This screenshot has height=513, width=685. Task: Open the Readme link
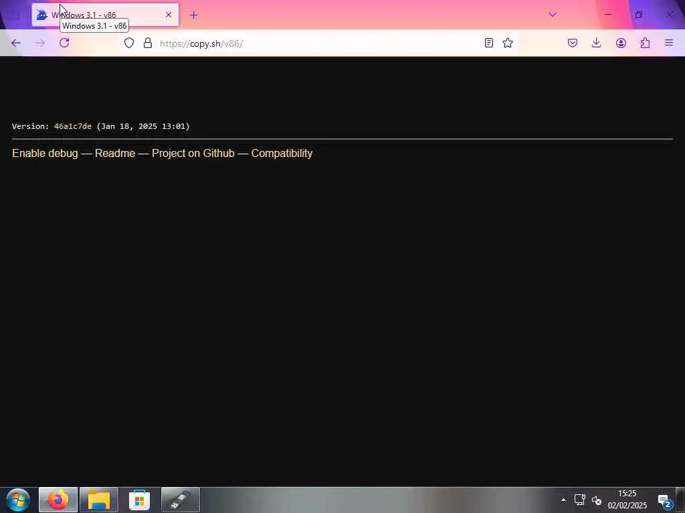tap(115, 153)
